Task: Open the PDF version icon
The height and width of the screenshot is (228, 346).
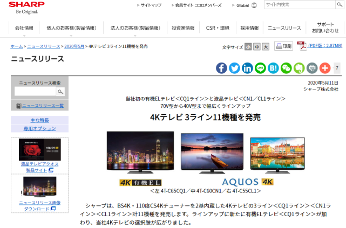Action: tap(302, 46)
